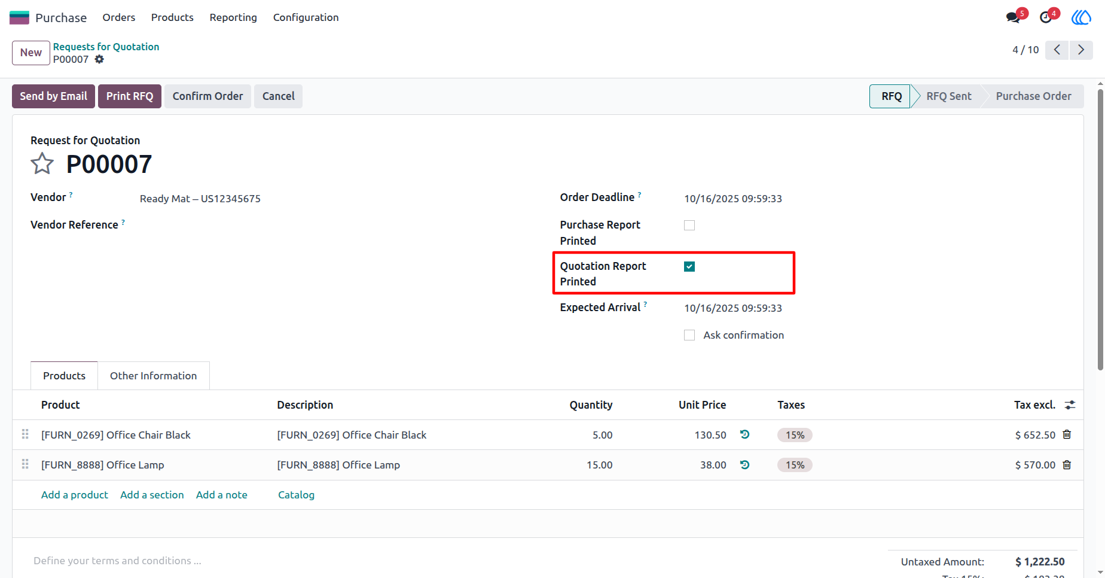Open the Products menu
1105x578 pixels.
pos(172,17)
